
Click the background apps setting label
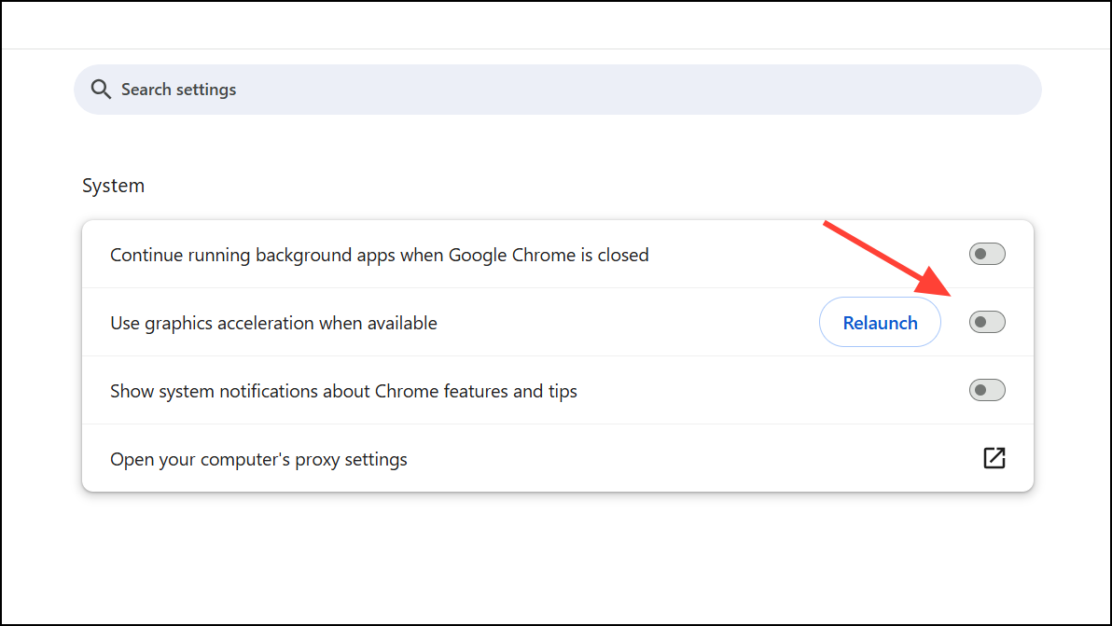pos(380,253)
